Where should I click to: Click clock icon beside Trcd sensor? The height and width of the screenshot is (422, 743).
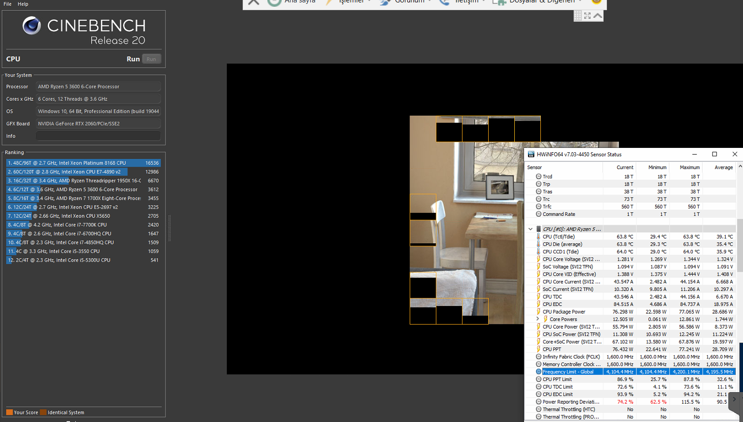(538, 176)
